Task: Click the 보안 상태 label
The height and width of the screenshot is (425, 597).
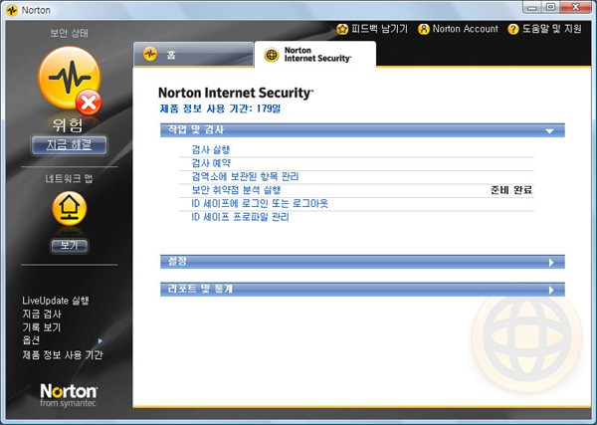Action: [x=69, y=33]
